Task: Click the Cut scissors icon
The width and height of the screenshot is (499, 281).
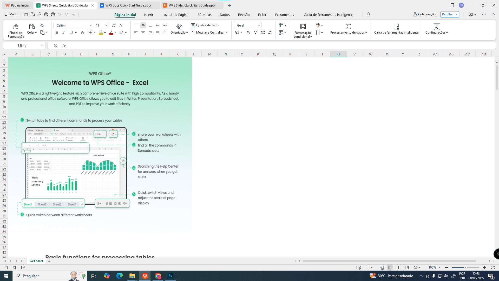Action: 42,25
